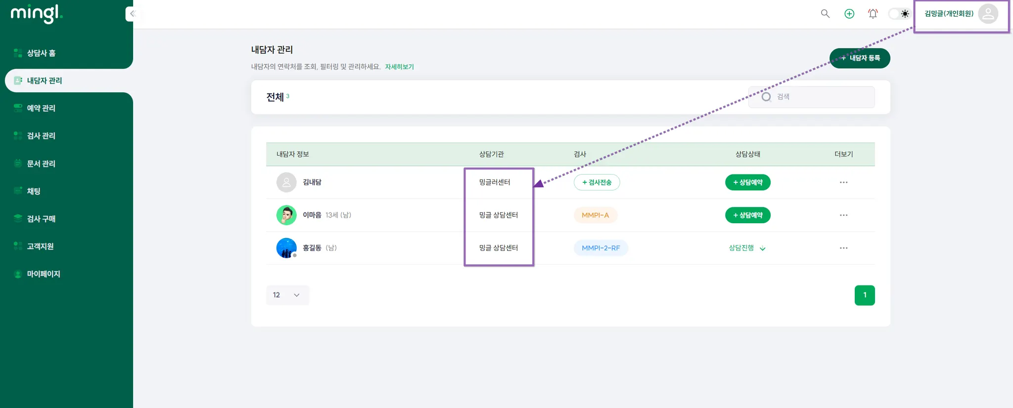Go to 예약 관리 in sidebar
The height and width of the screenshot is (408, 1013).
[41, 108]
